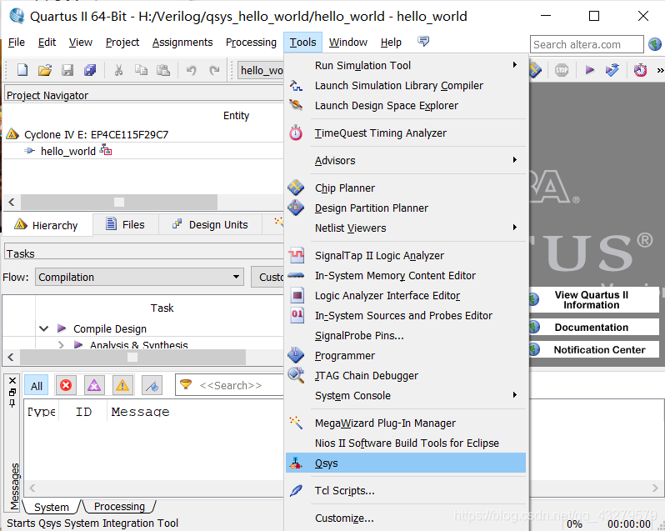
Task: Open MegaWizard Plug-In Manager
Action: coord(406,423)
